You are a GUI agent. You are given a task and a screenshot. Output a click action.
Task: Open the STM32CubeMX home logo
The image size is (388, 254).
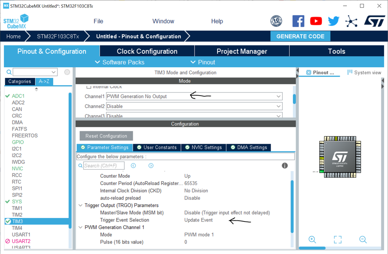16,21
